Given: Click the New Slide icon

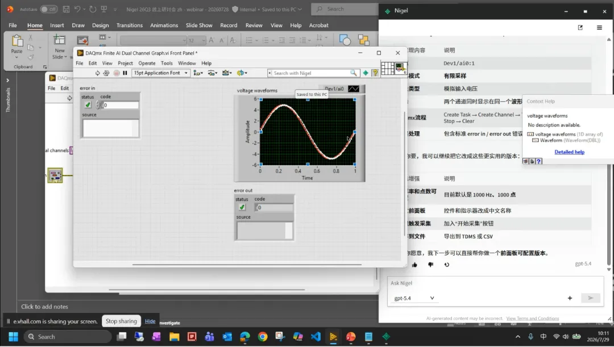Looking at the screenshot, I should coord(60,40).
